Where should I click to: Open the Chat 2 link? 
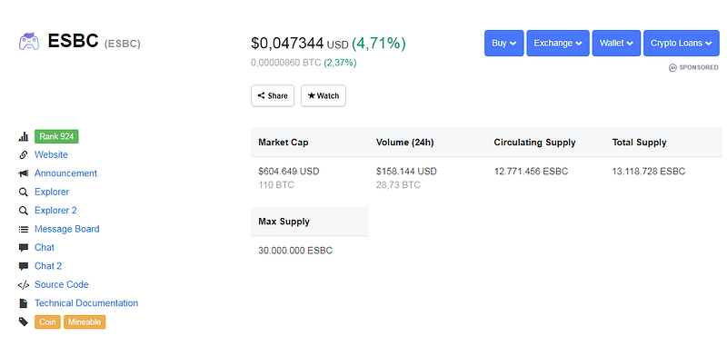(48, 266)
